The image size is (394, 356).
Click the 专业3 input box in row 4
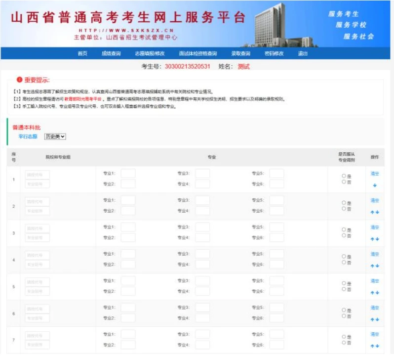[202, 254]
